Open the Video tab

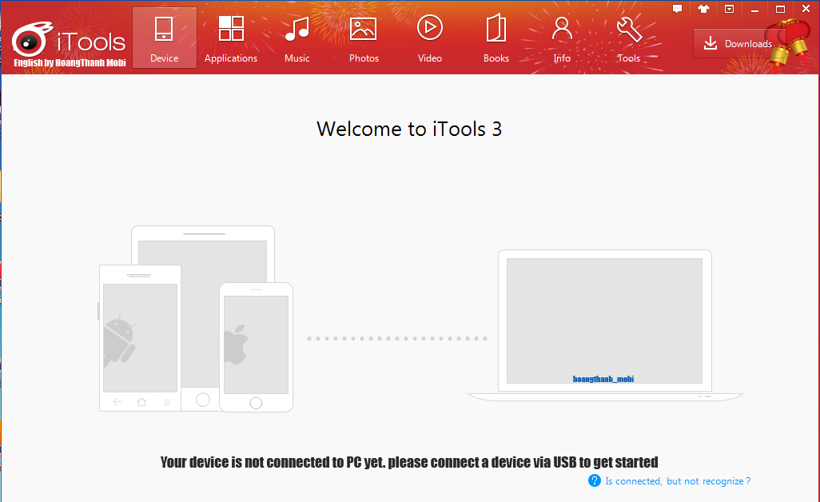430,38
